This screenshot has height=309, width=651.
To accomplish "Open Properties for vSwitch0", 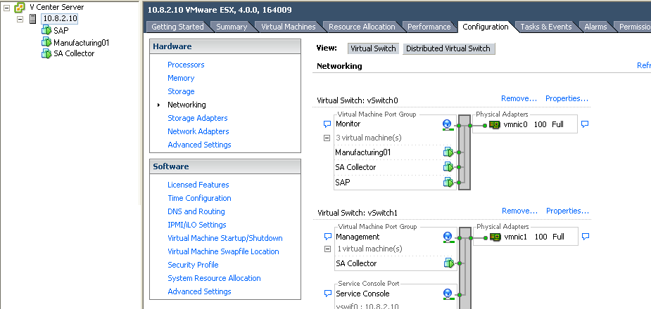I will tap(567, 98).
